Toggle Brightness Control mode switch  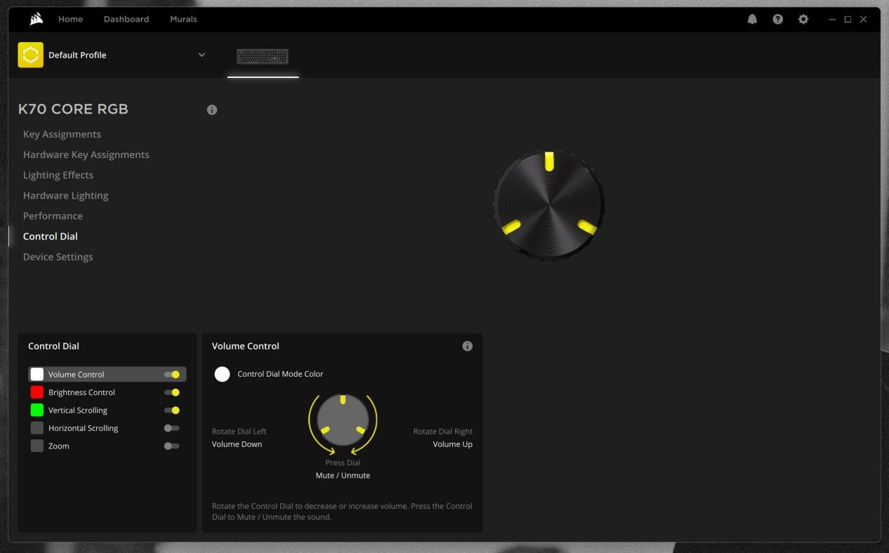point(172,392)
